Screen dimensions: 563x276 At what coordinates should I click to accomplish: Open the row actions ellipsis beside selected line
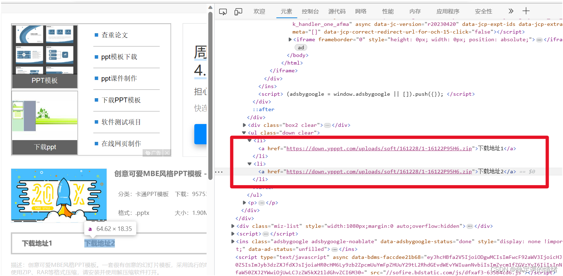pos(219,172)
